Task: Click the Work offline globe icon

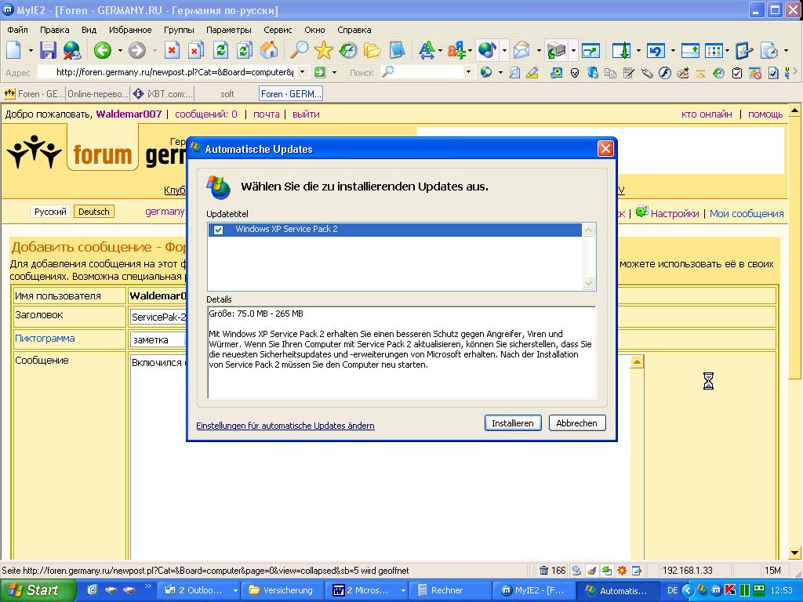Action: pyautogui.click(x=72, y=50)
